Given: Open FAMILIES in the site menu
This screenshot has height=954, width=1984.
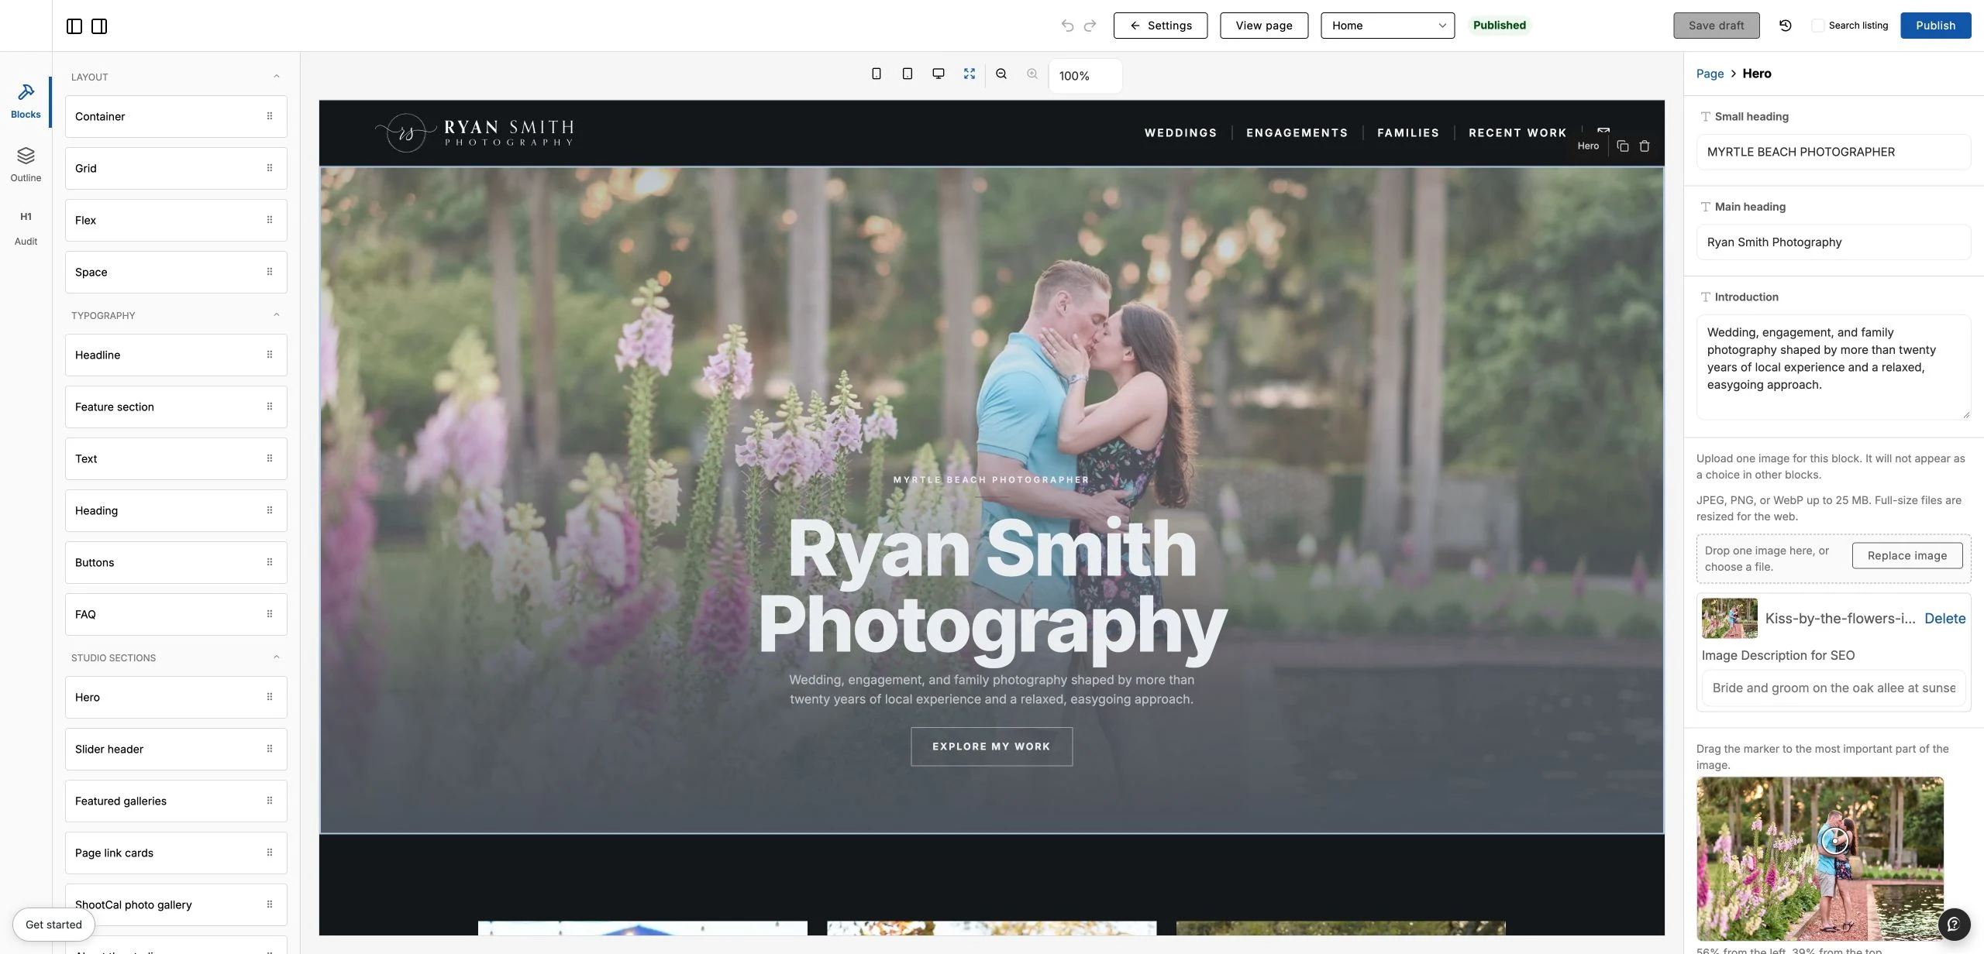Looking at the screenshot, I should 1408,133.
